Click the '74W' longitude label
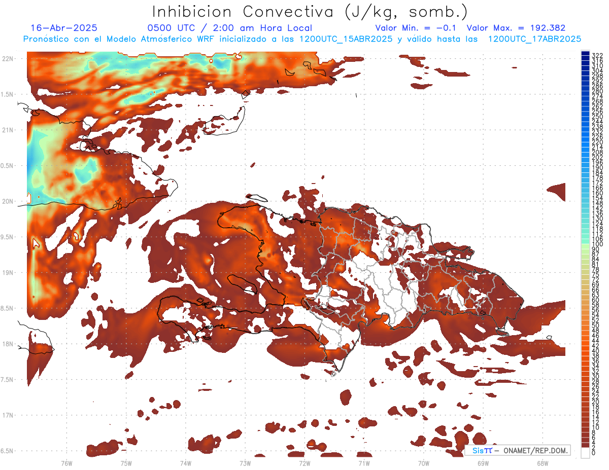609x470 pixels. [185, 463]
